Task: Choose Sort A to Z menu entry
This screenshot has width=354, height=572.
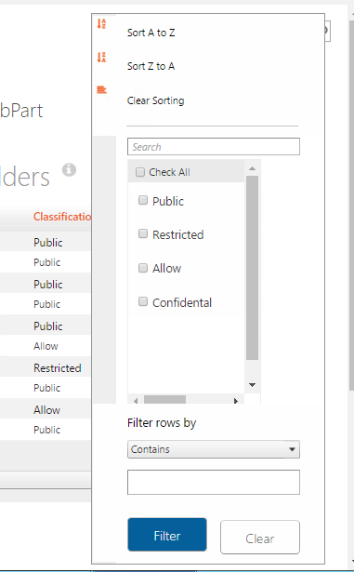Action: (151, 33)
